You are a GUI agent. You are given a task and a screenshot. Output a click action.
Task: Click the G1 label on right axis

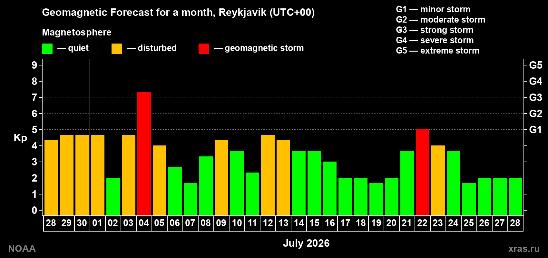coord(536,130)
